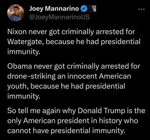Click the flag affiliate badge beside the checkmark

coord(93,9)
